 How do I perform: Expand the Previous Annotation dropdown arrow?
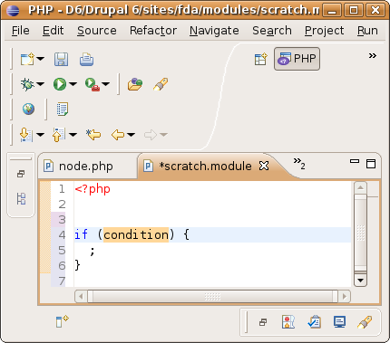point(73,135)
